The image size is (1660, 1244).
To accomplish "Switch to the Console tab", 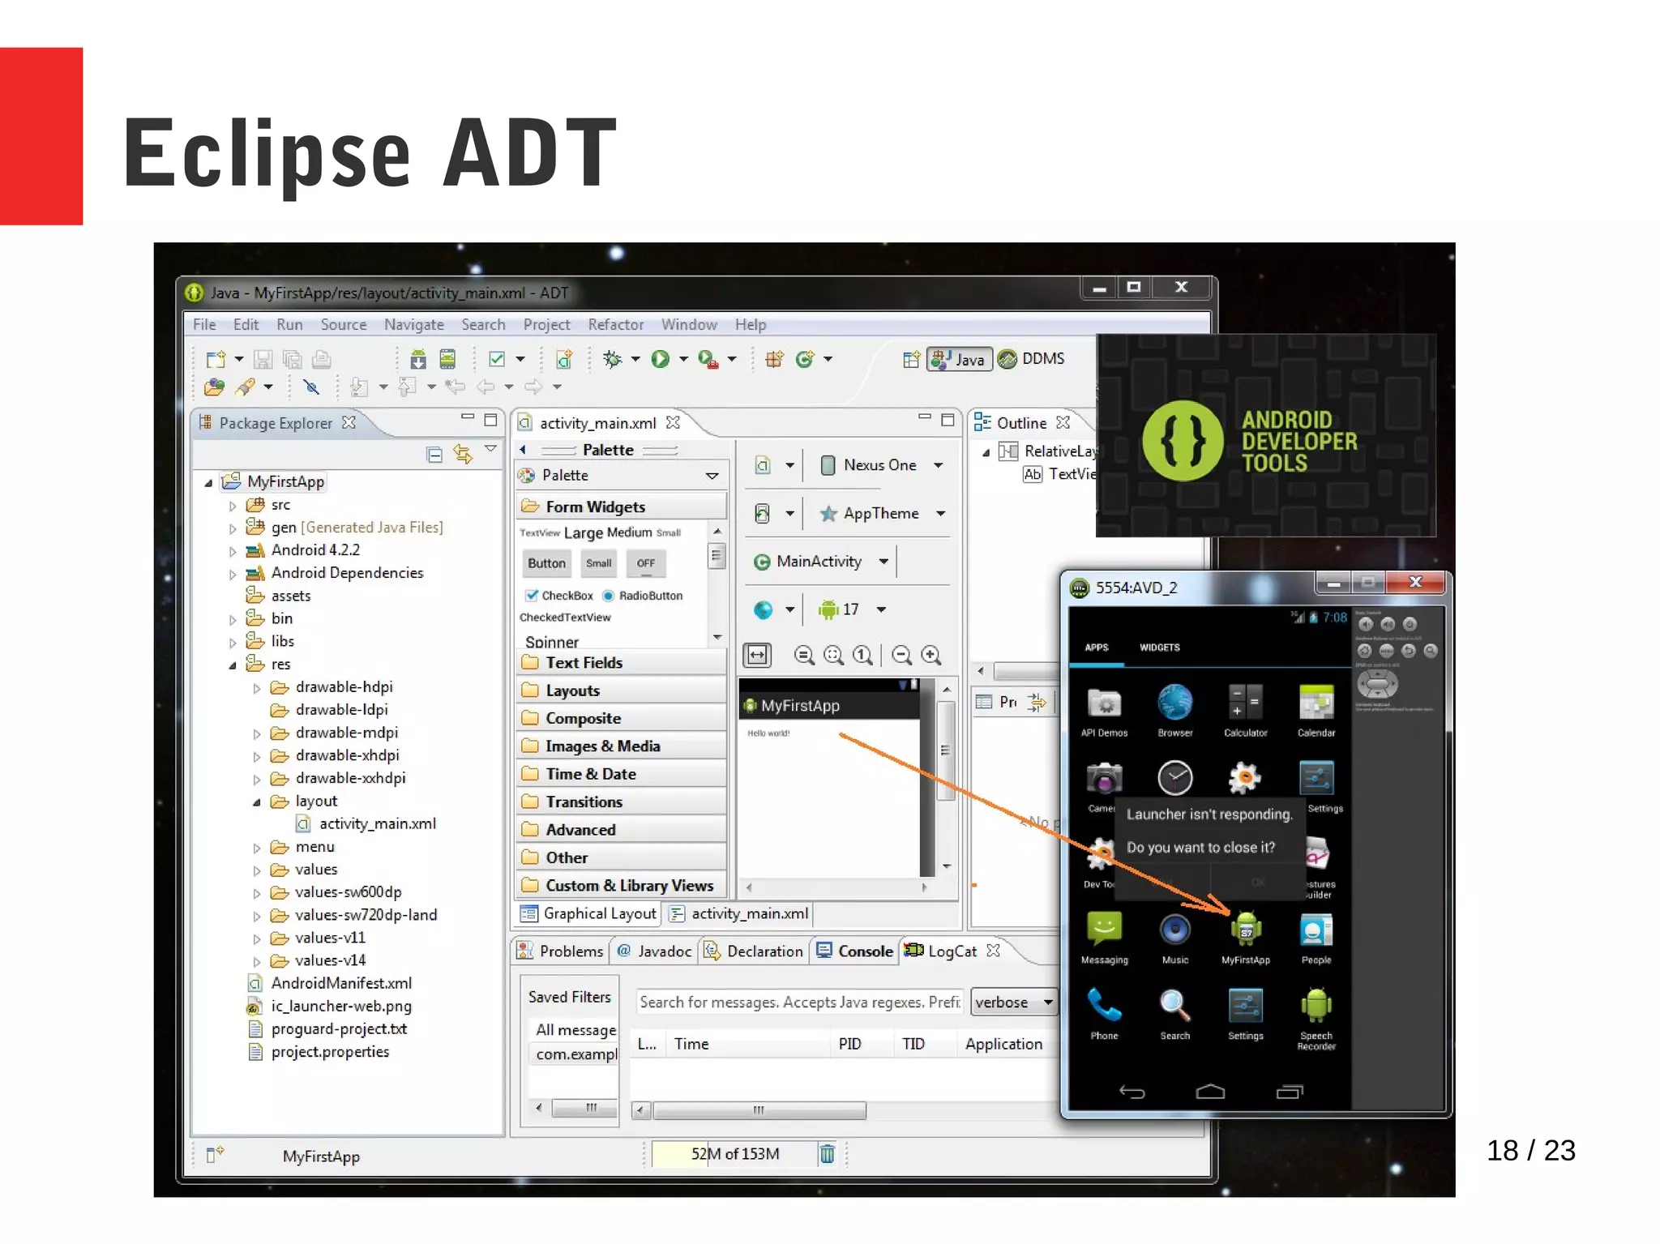I will click(855, 951).
